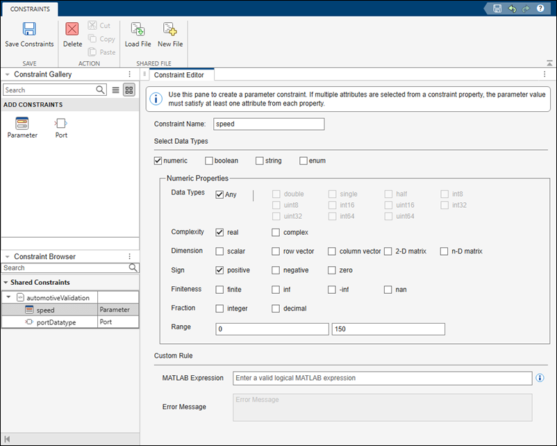Switch Constraint Gallery to list view
The image size is (557, 446).
click(115, 90)
